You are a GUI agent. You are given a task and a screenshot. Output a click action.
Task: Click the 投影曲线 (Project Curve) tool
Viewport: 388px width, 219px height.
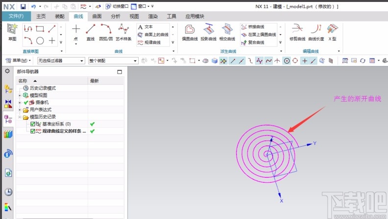tap(208, 33)
